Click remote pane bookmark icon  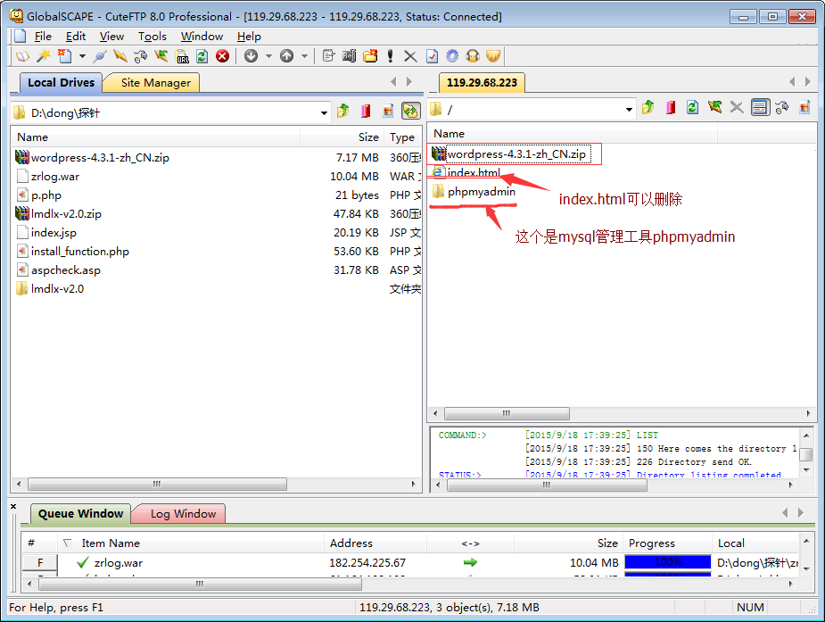[671, 108]
